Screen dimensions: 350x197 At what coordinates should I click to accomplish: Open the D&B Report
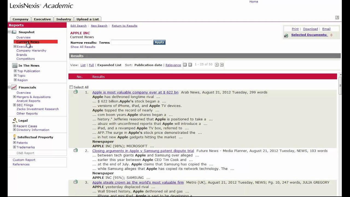coord(25,153)
